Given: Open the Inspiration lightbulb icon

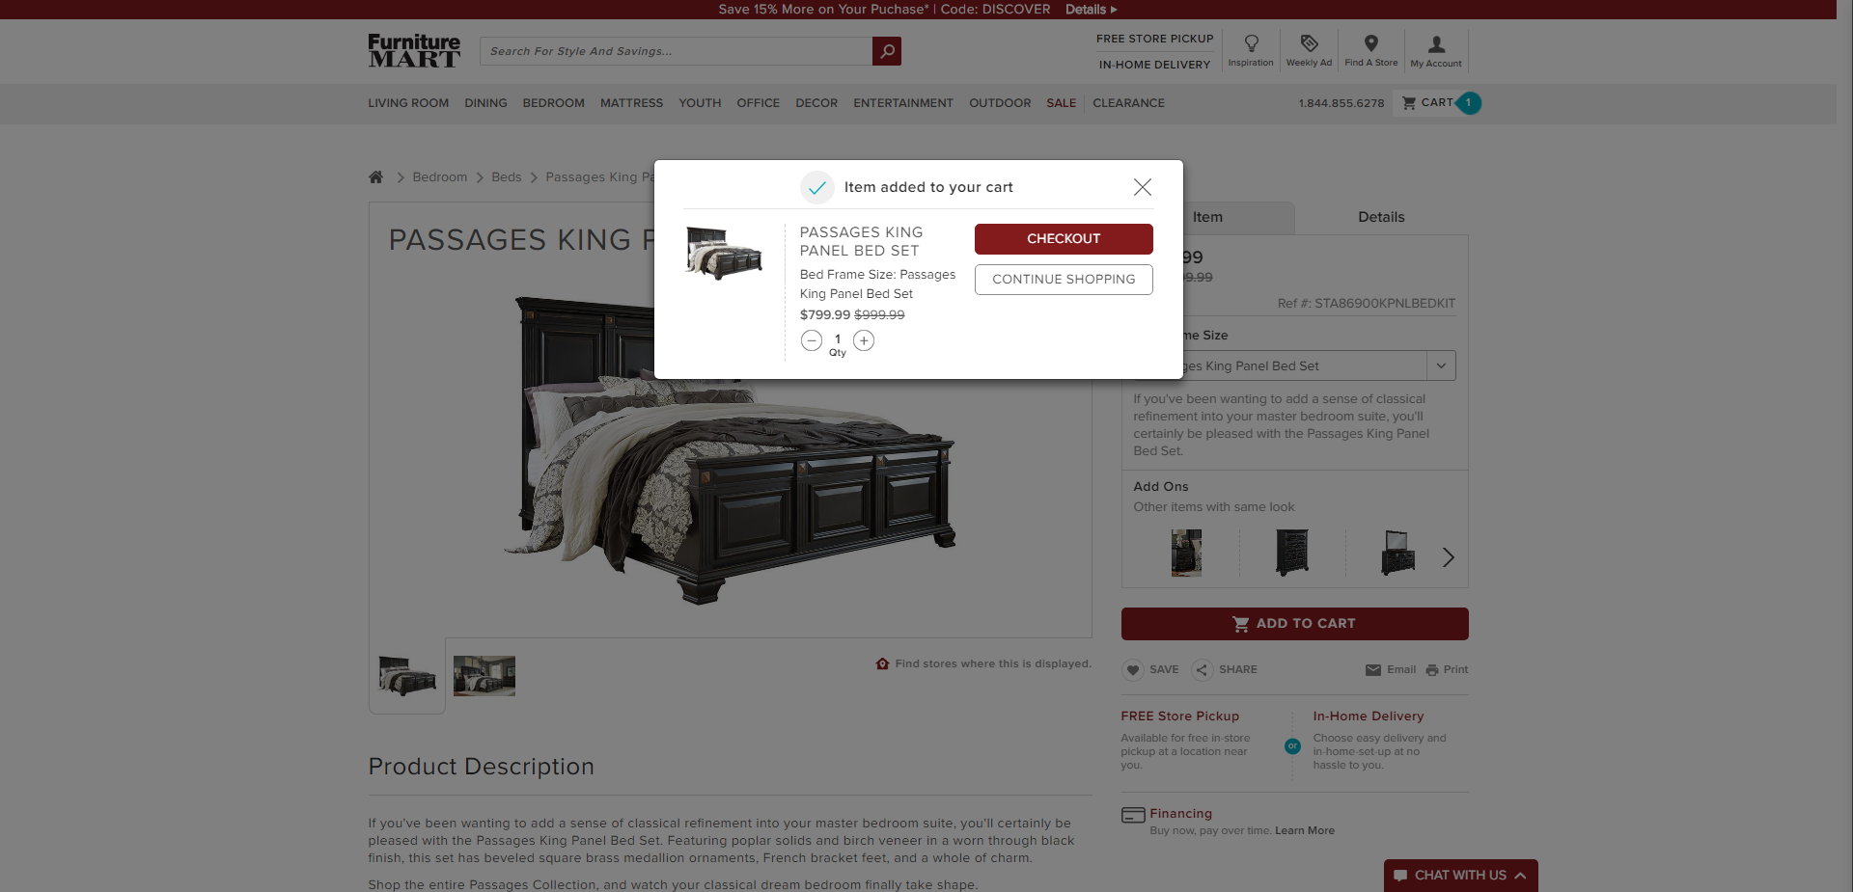Looking at the screenshot, I should click(x=1251, y=43).
